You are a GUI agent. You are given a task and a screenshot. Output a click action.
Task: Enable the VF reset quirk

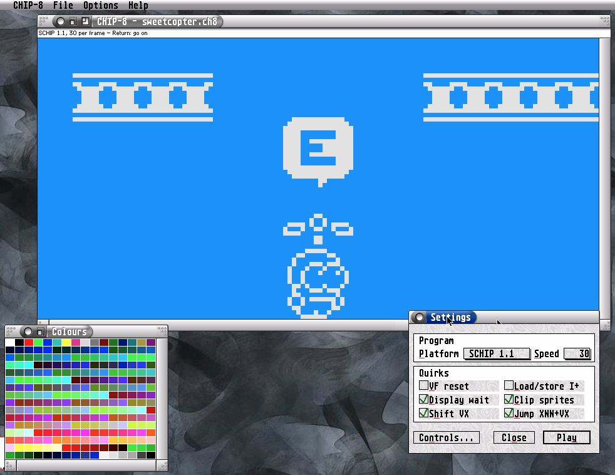(423, 385)
